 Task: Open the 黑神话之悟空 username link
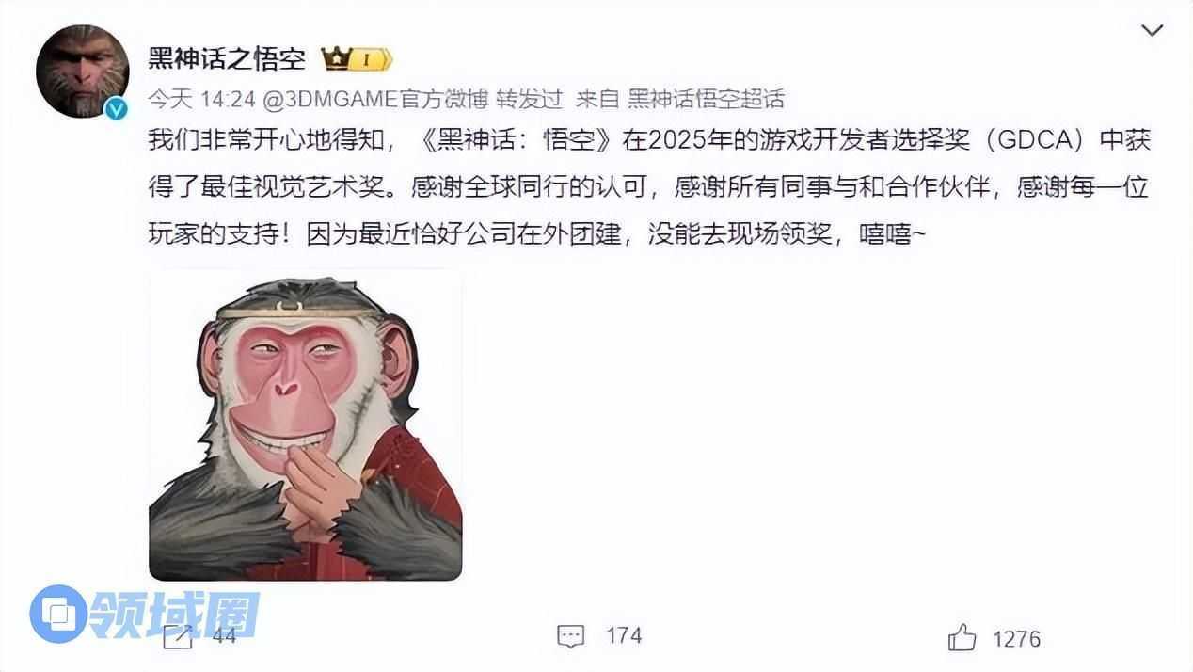[x=228, y=58]
